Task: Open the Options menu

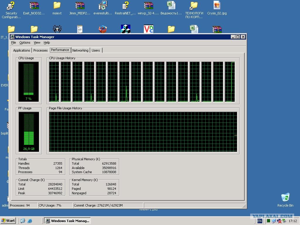Action: (25, 42)
